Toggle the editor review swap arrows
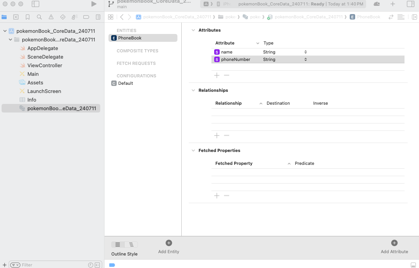This screenshot has width=419, height=268. pos(391,17)
